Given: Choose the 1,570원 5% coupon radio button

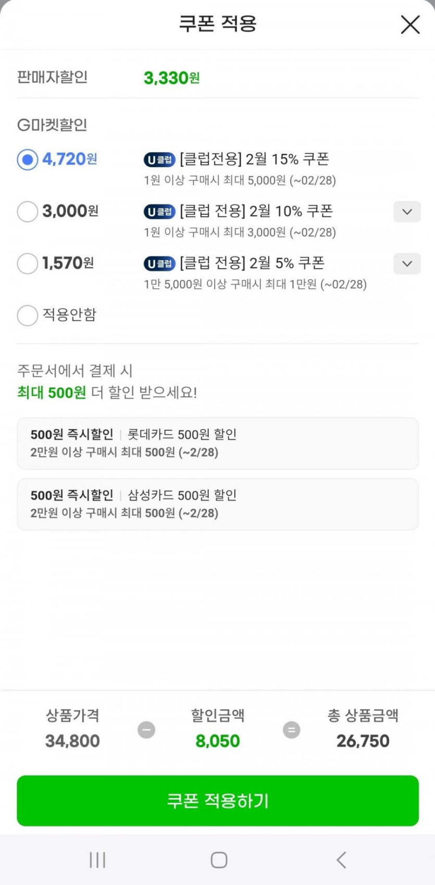Looking at the screenshot, I should (x=28, y=264).
